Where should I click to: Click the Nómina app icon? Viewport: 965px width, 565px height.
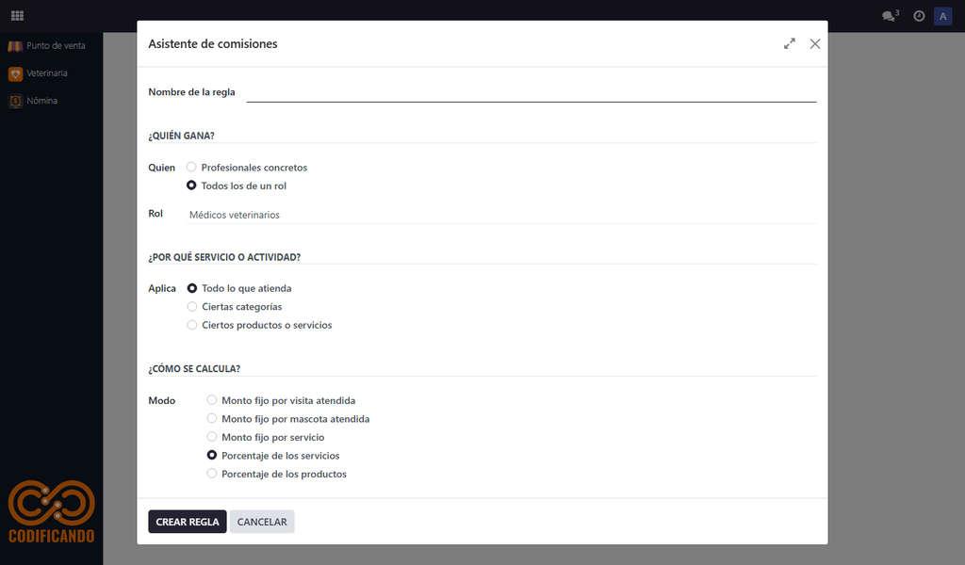pyautogui.click(x=15, y=101)
